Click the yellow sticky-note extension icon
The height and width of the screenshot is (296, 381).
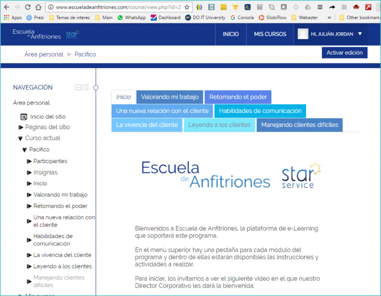coord(224,7)
